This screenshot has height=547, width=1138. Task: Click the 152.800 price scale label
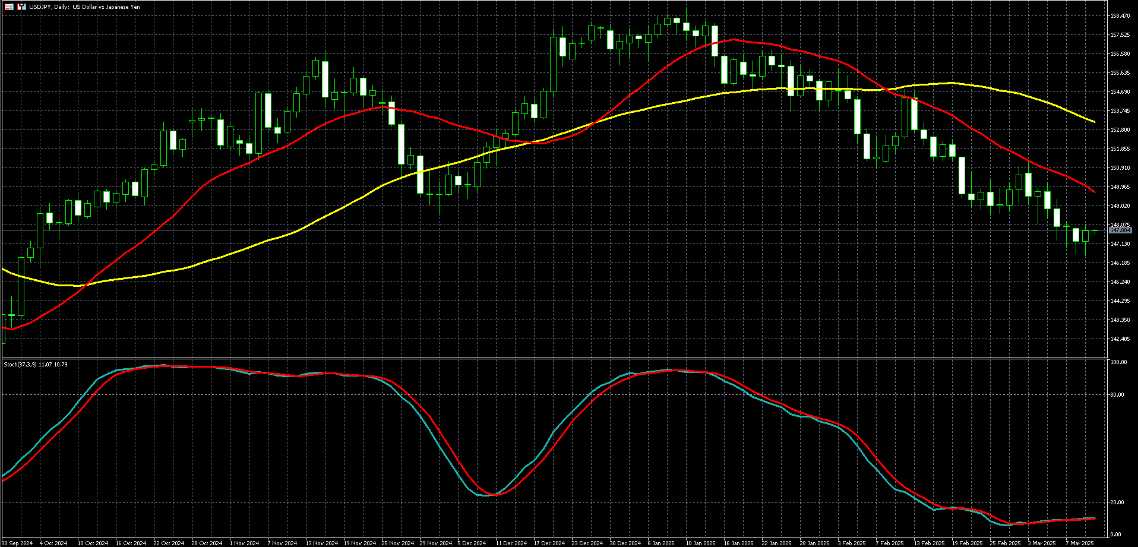point(1120,130)
